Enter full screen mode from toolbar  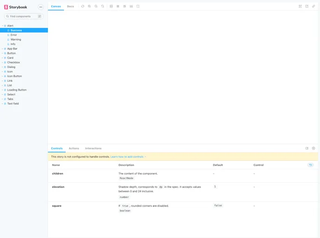(300, 7)
